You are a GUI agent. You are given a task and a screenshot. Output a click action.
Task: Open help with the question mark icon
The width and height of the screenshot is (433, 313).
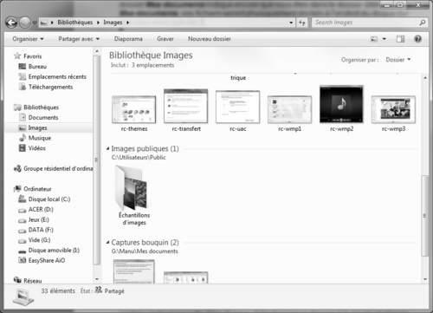pos(417,39)
